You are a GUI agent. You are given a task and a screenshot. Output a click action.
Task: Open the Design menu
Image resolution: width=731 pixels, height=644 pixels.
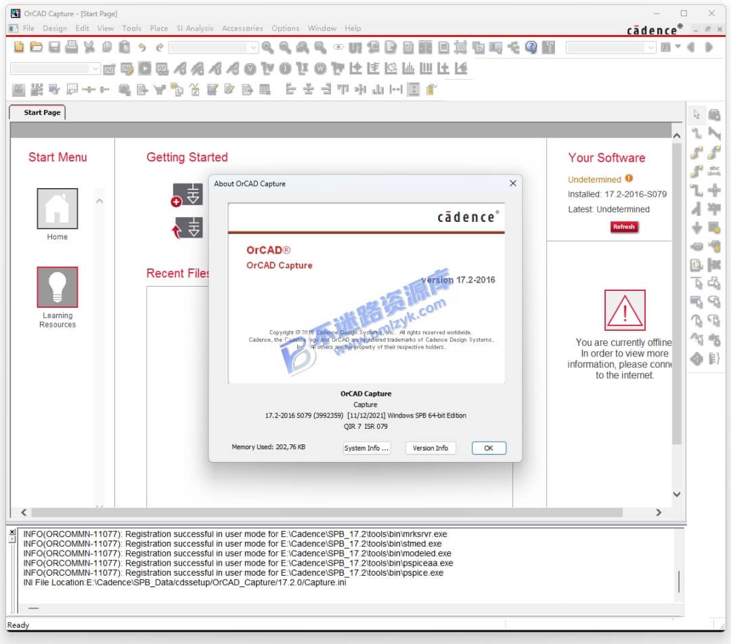tap(55, 28)
